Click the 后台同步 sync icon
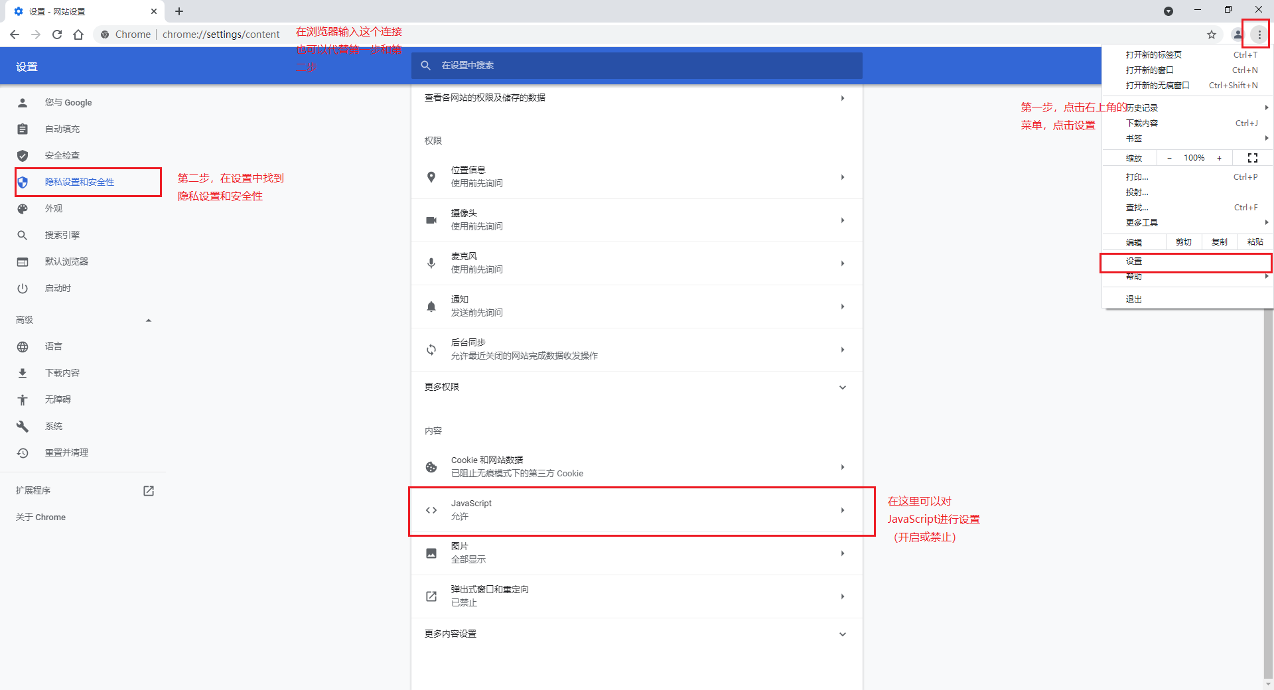 [431, 349]
